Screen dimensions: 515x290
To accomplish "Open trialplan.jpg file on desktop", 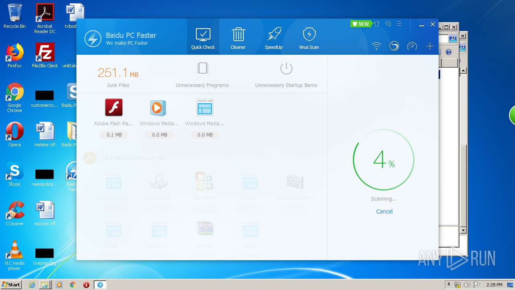I will coord(45,256).
